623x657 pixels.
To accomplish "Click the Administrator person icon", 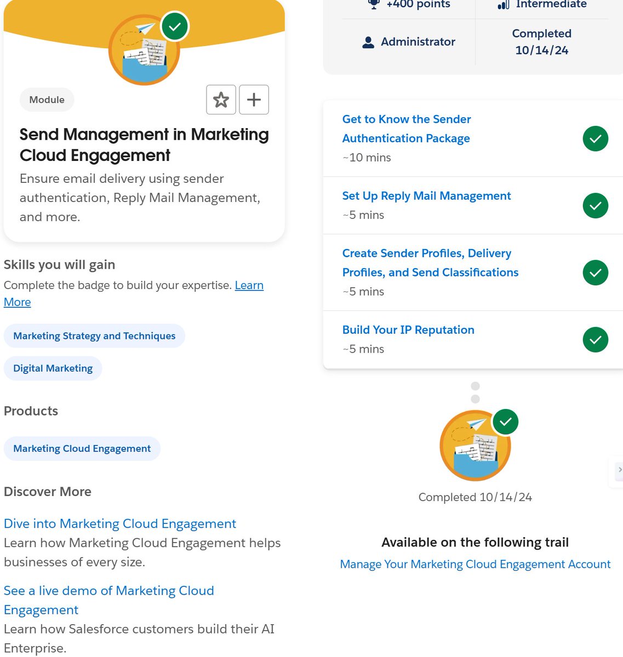I will pyautogui.click(x=368, y=42).
